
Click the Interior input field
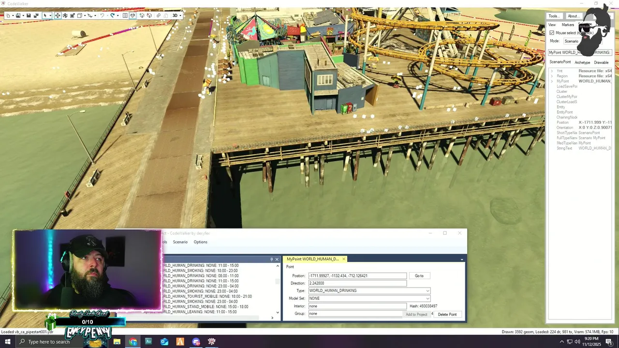[357, 306]
